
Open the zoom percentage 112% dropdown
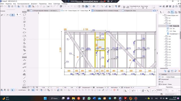(48, 88)
